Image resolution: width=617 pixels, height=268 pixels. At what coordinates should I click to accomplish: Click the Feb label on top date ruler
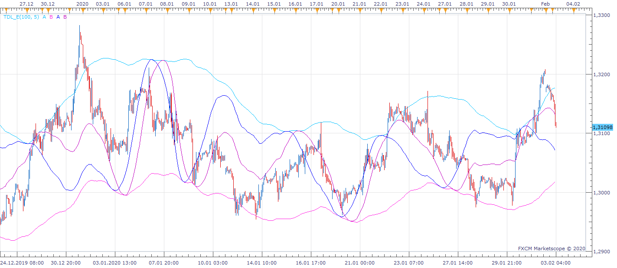(545, 3)
